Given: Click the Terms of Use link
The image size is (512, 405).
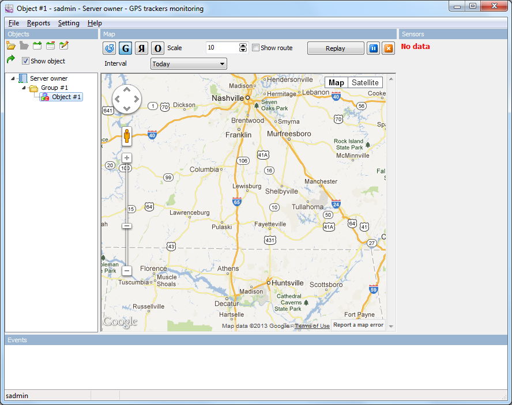Looking at the screenshot, I should [x=313, y=325].
